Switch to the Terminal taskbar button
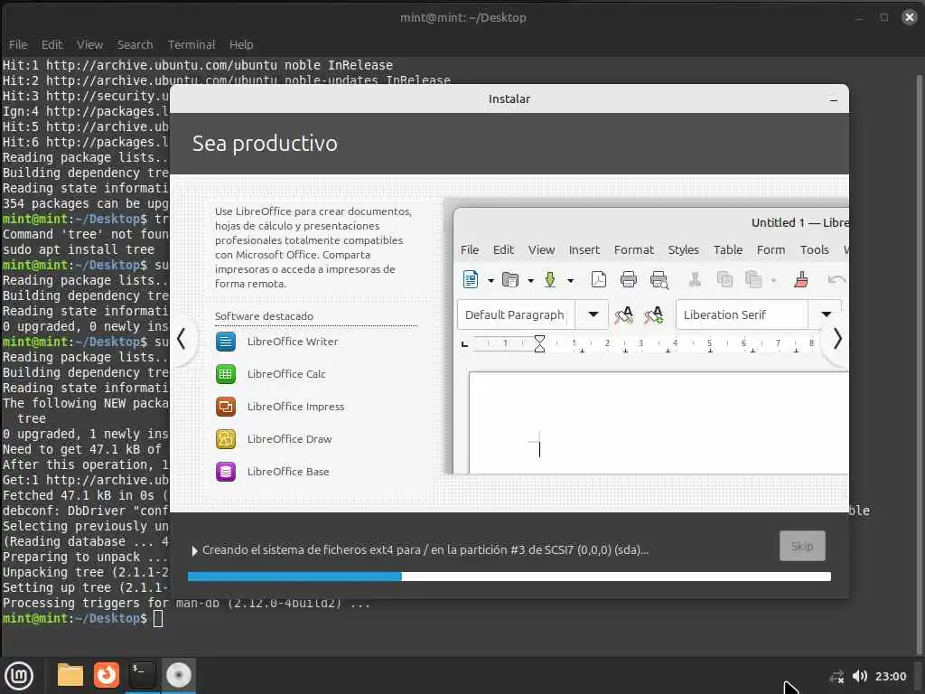Screen dimensions: 925x694 pyautogui.click(x=142, y=675)
